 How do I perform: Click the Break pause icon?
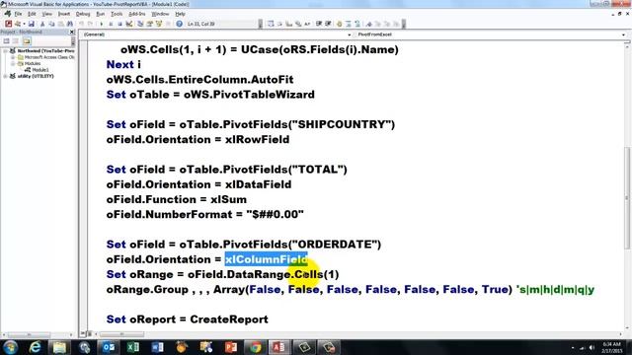[x=111, y=24]
